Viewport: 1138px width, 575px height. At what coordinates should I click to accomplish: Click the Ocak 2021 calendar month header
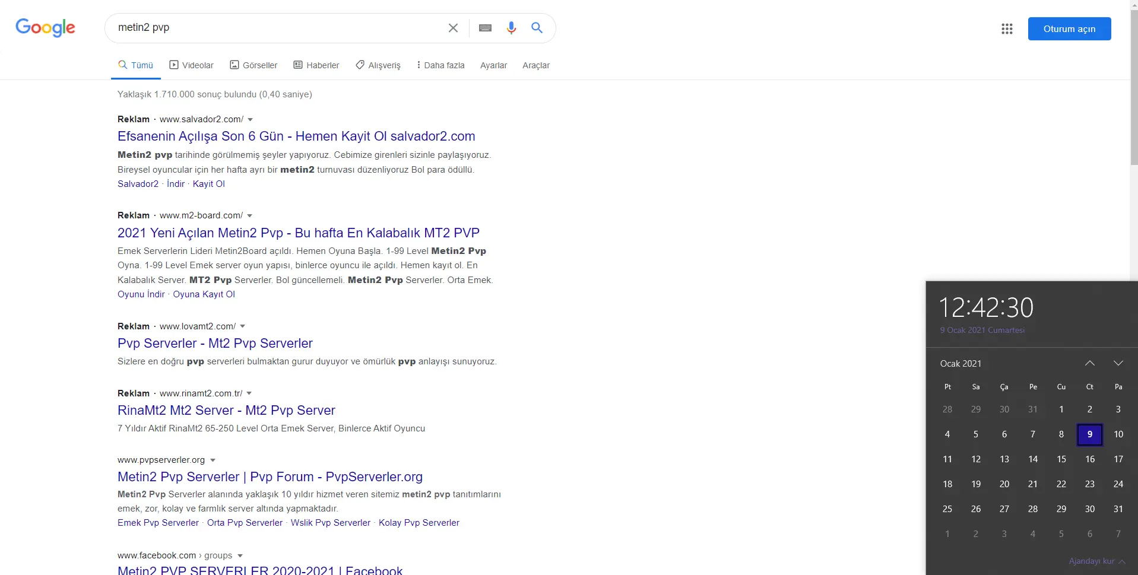pyautogui.click(x=961, y=364)
